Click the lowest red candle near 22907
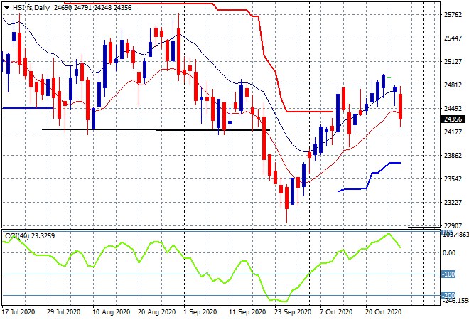 tap(286, 198)
